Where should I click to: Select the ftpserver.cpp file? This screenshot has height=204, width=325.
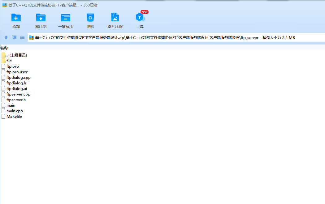point(18,94)
